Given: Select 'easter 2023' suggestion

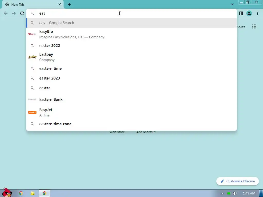Looking at the screenshot, I should click(x=131, y=78).
